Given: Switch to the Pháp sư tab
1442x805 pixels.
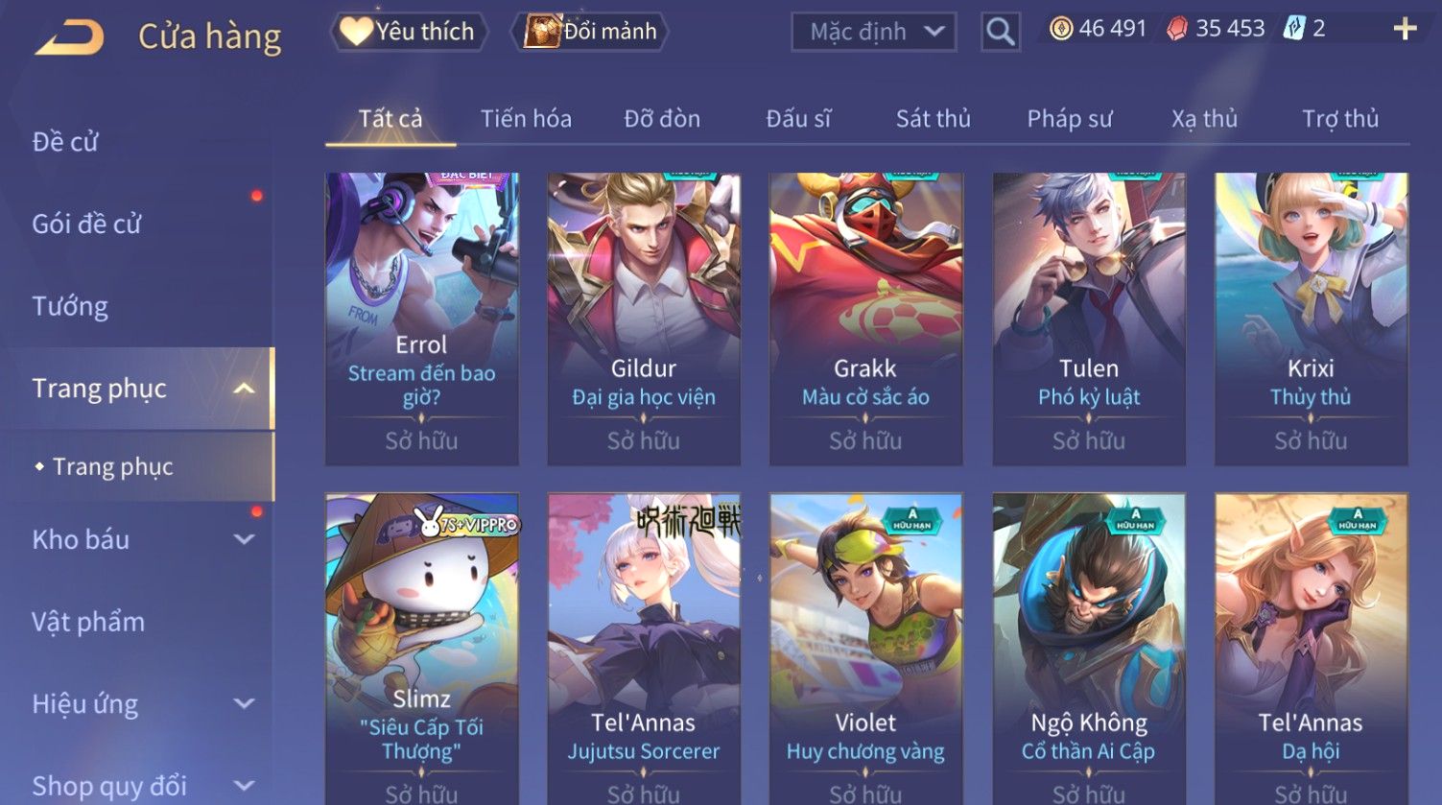Looking at the screenshot, I should coord(1070,119).
